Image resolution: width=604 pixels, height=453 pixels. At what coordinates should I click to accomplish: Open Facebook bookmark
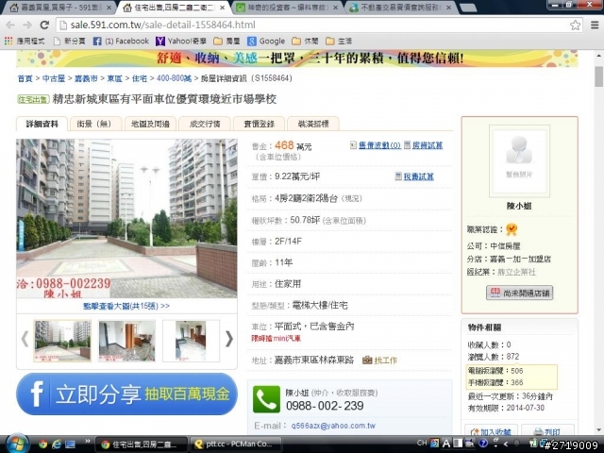[x=121, y=41]
